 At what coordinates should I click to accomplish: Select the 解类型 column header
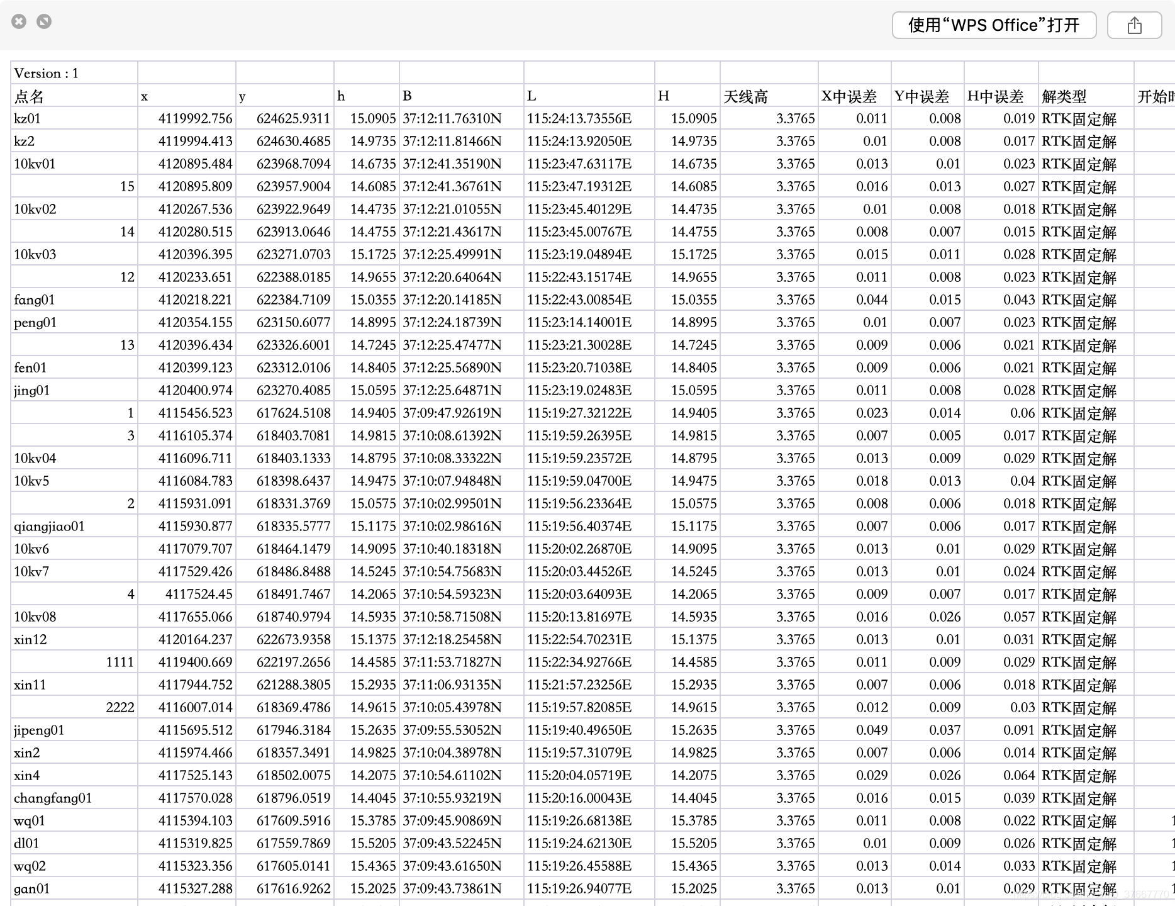point(1086,96)
